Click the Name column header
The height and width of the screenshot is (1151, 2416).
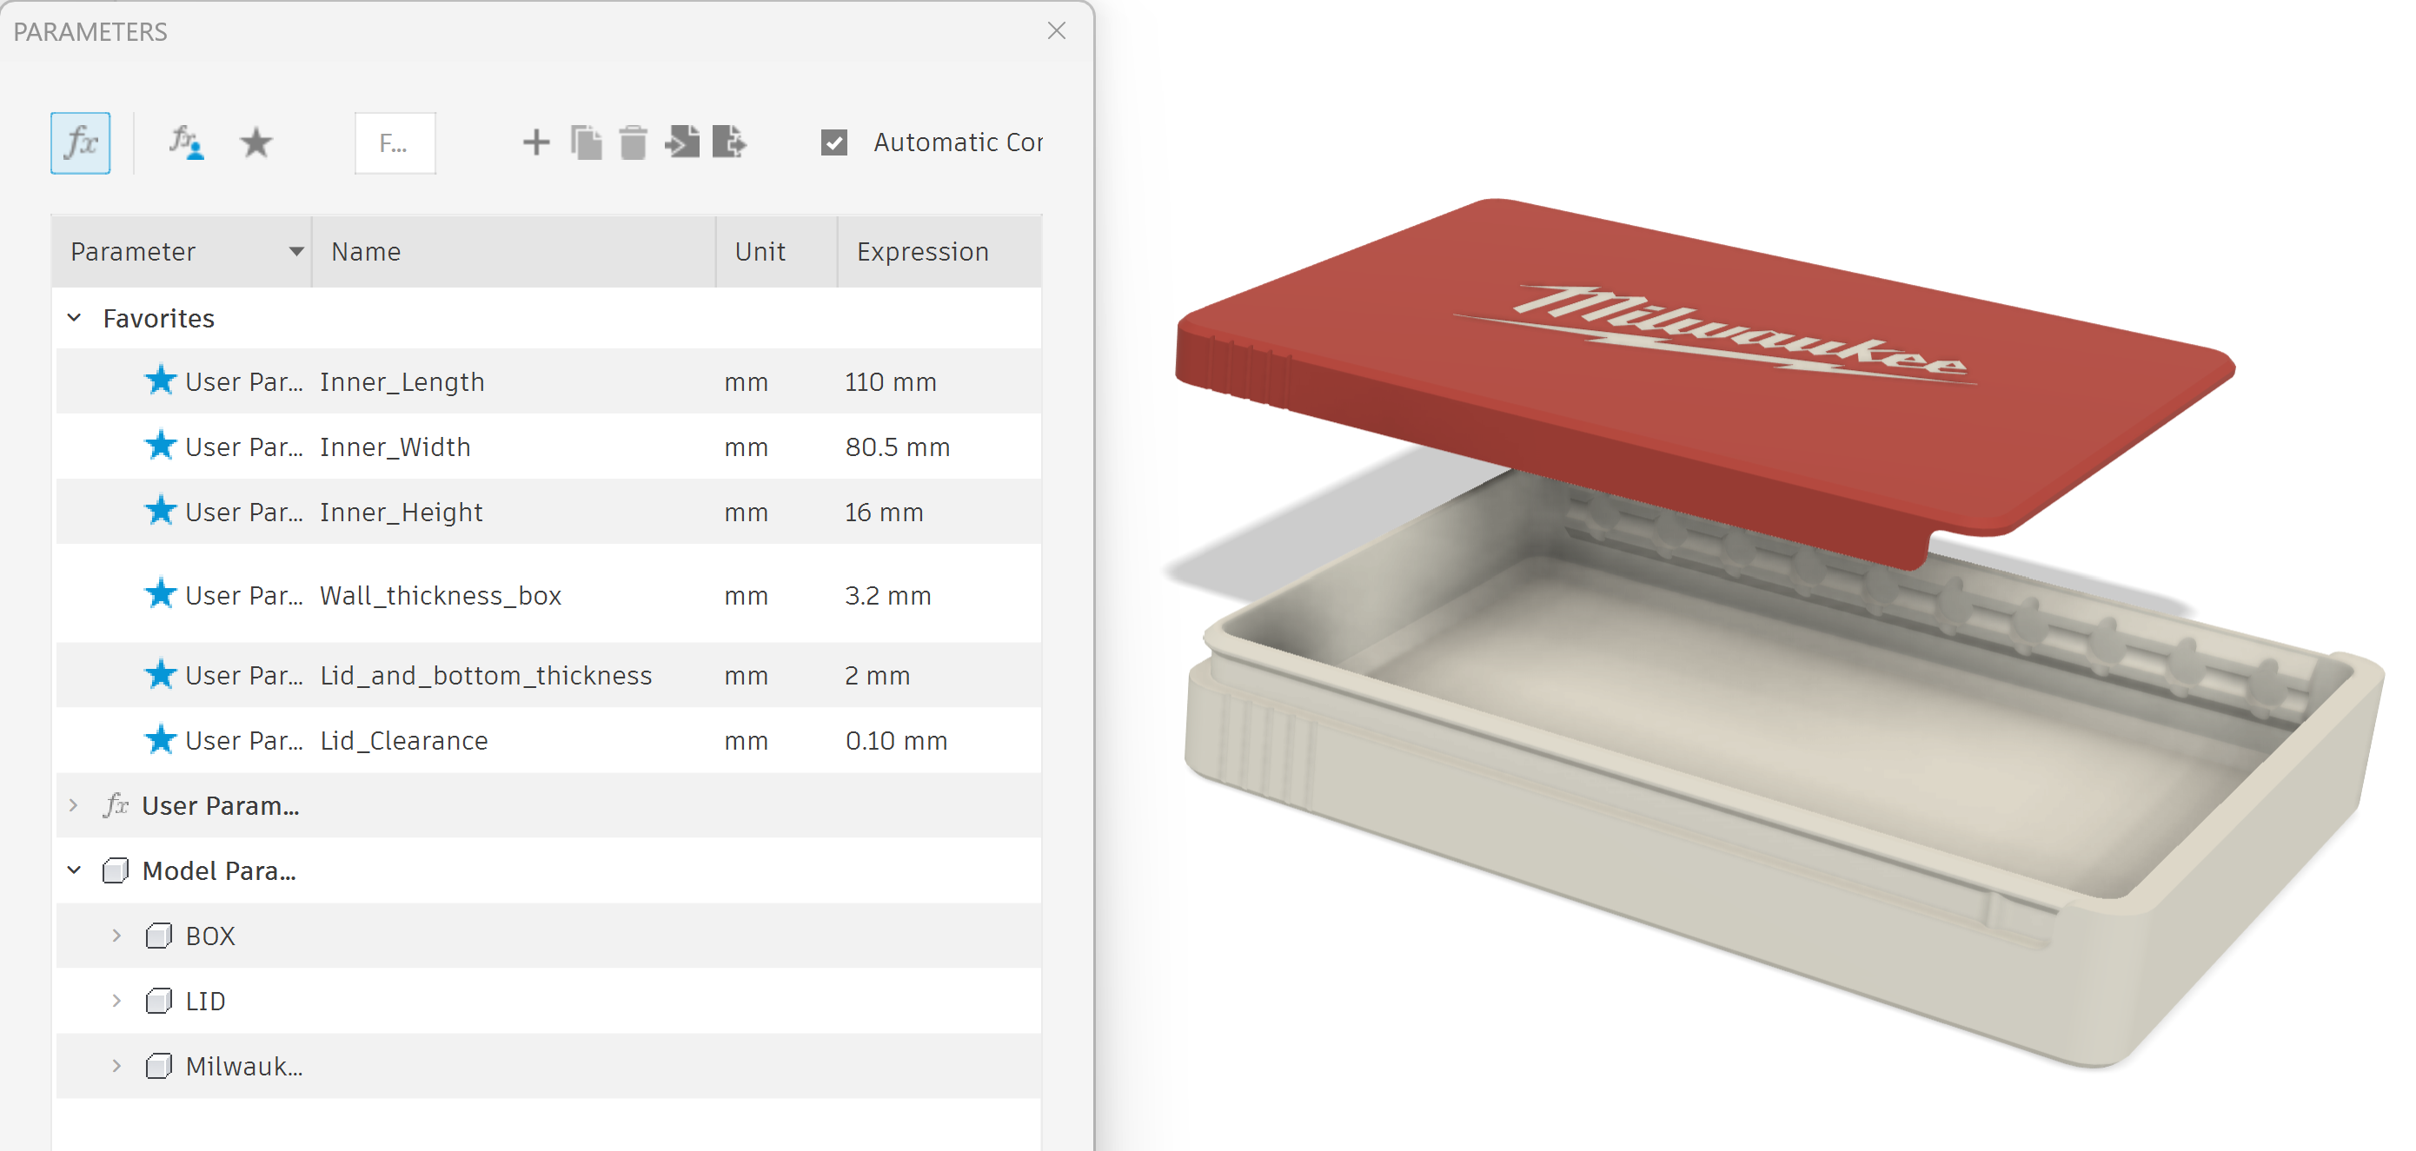coord(513,251)
